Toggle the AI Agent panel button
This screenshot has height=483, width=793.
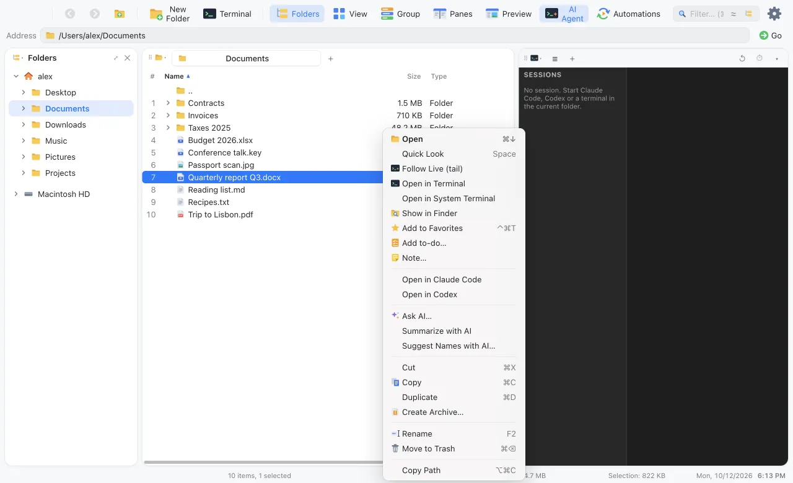click(564, 14)
